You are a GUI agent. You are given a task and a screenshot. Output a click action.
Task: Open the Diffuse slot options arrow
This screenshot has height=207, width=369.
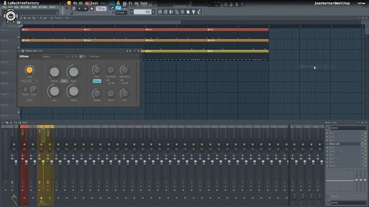tap(327, 144)
